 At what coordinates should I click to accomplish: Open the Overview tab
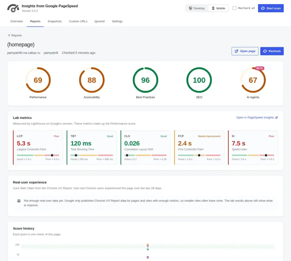[16, 21]
